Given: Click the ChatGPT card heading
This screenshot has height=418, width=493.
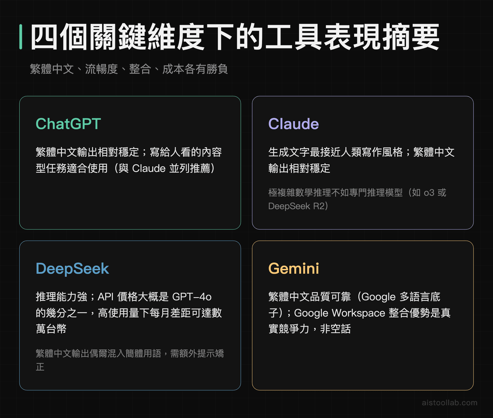Looking at the screenshot, I should point(68,124).
